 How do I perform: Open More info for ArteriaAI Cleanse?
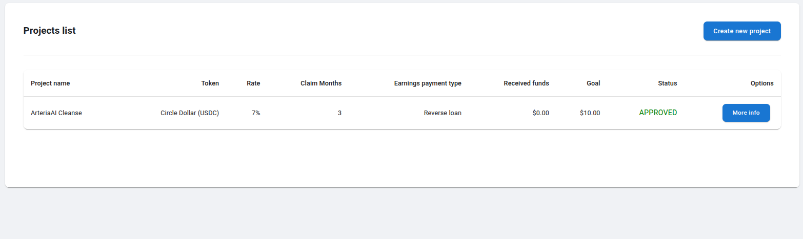coord(746,113)
